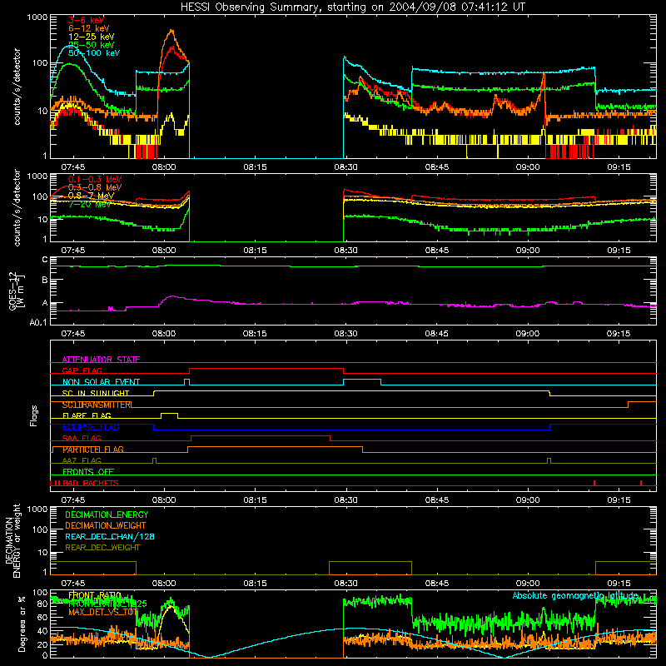Select the orange 6-12 keV legend label
Image resolution: width=666 pixels, height=666 pixels.
(89, 28)
